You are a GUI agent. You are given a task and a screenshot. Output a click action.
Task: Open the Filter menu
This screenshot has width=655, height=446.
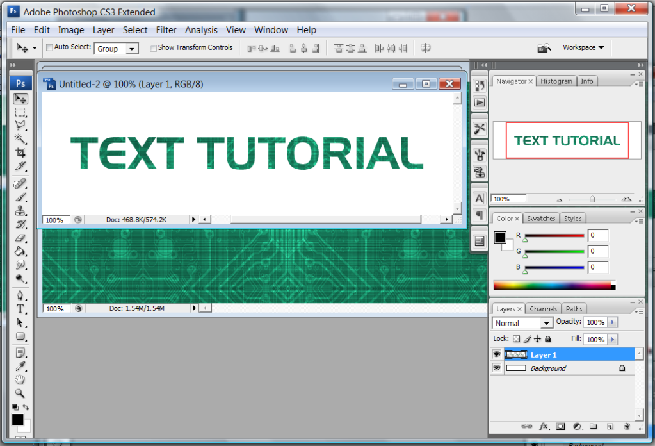[x=166, y=30]
